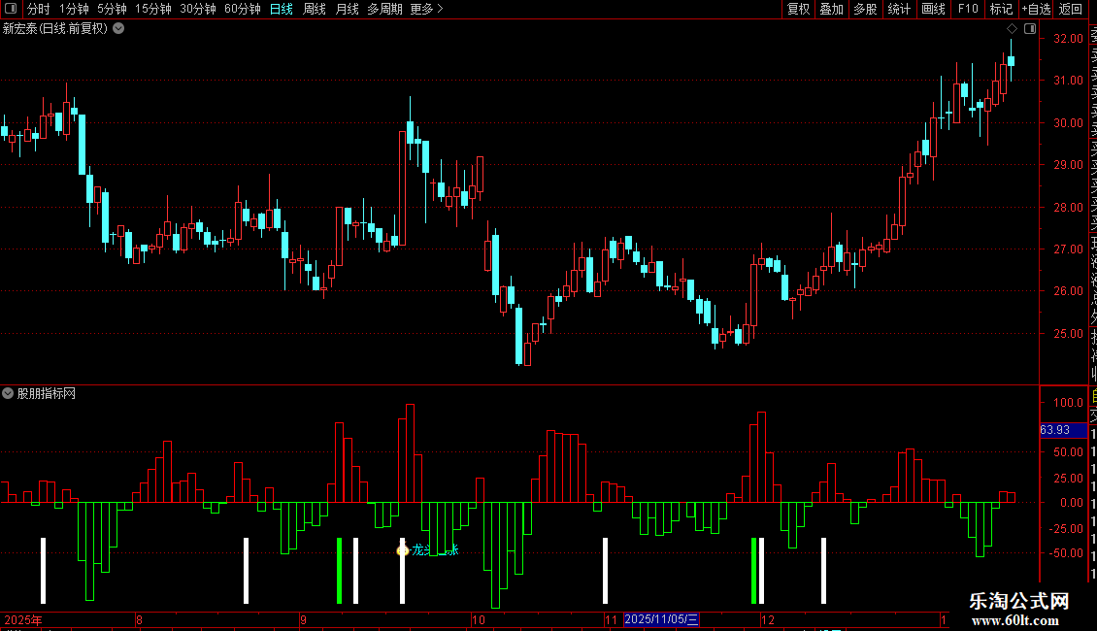Open the 多周期 multi-period view
This screenshot has width=1097, height=631.
[384, 9]
